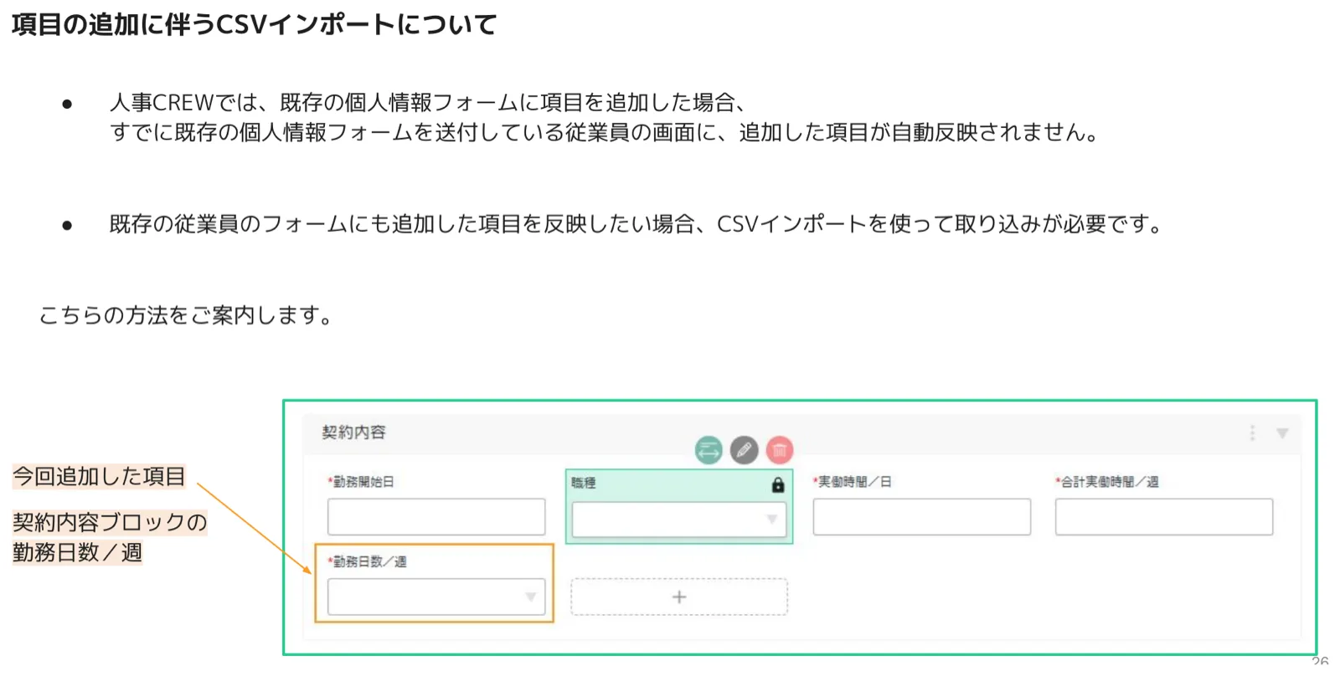The image size is (1340, 676).
Task: Open the three-dot menu of 契約内容 block
Action: point(1252,433)
